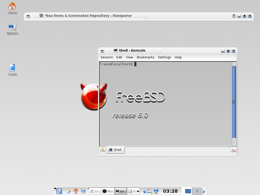The height and width of the screenshot is (195, 260).
Task: Open the Edit menu in Konsole
Action: [119, 57]
